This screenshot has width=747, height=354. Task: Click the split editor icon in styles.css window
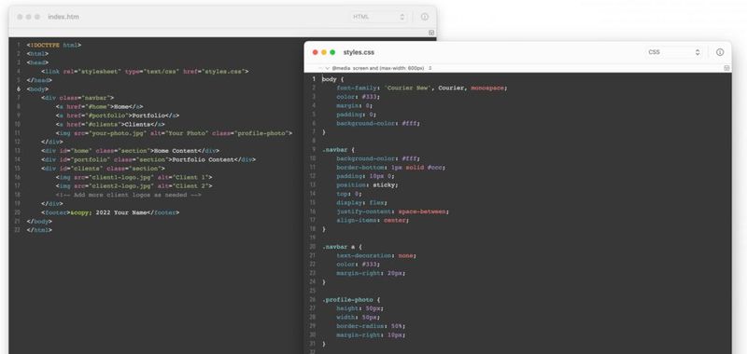[x=726, y=68]
